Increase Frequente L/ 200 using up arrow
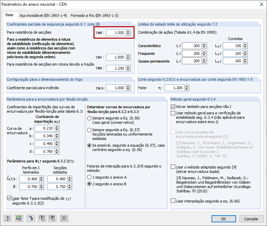This screenshot has height=226, width=267. 204,52
